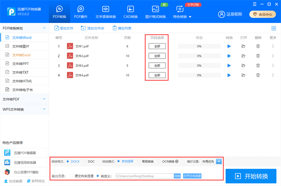Screen dimensions: 281x186
Task: Click 添加文件夹 toolbar button
Action: tap(92, 28)
